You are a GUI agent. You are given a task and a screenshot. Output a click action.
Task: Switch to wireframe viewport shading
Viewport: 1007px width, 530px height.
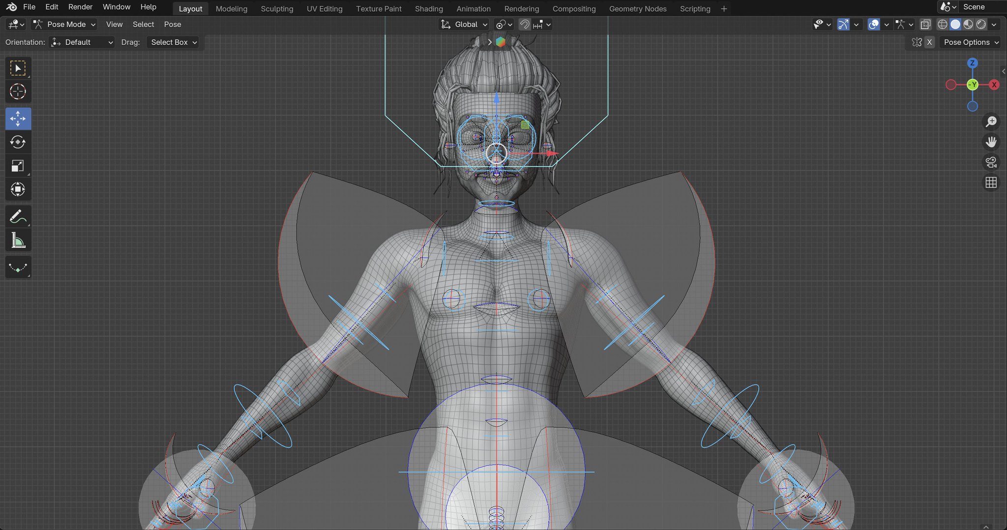pos(943,24)
